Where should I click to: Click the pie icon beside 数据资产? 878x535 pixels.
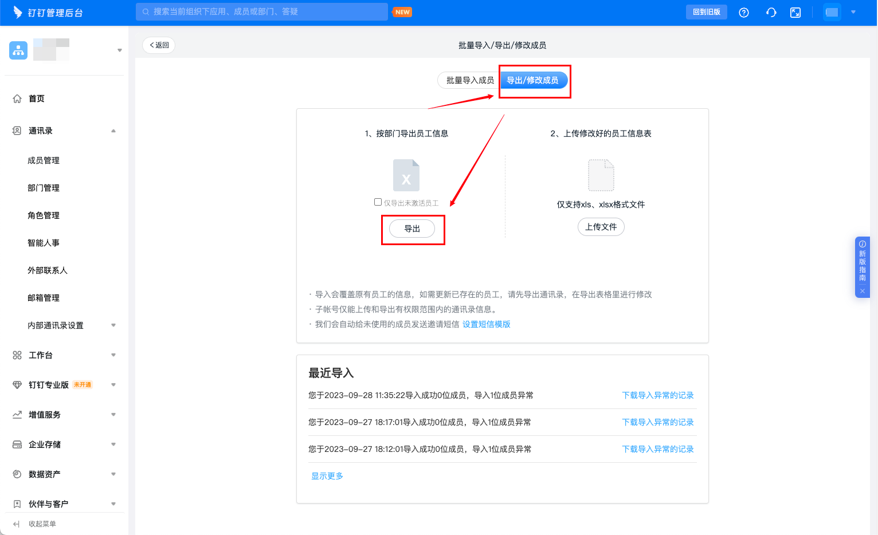tap(17, 474)
